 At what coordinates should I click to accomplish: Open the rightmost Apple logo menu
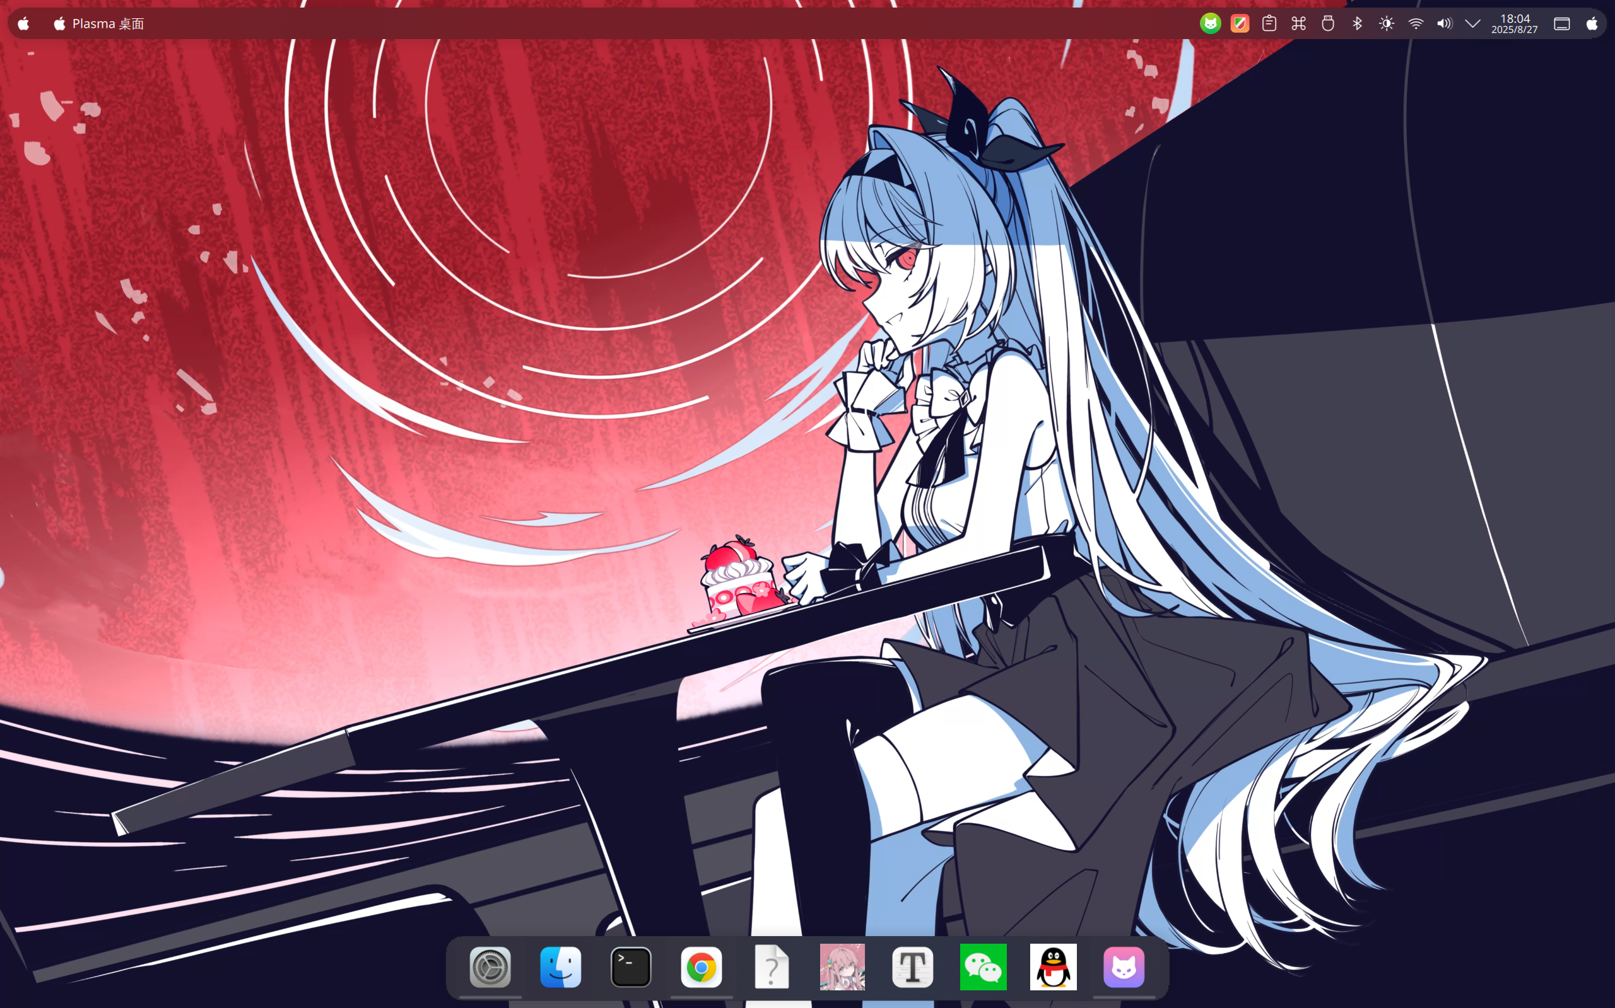pos(1592,24)
